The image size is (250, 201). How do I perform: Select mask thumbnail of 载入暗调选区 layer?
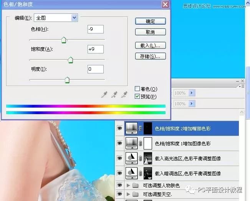click(148, 173)
